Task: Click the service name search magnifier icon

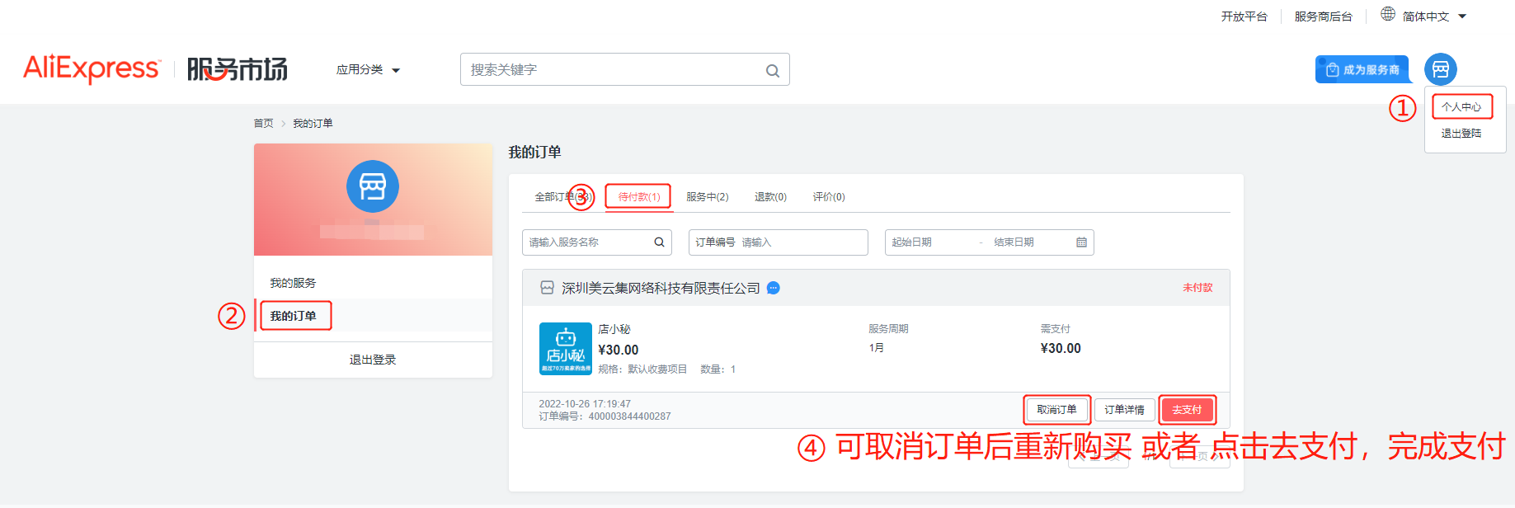Action: click(x=659, y=242)
